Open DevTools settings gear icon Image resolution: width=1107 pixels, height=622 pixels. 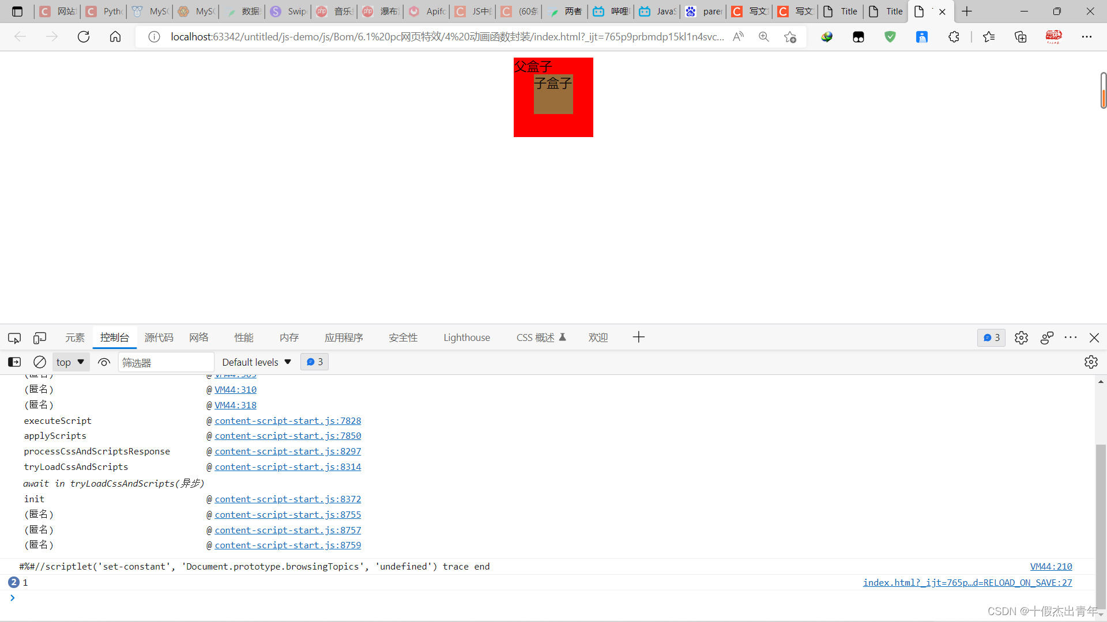click(x=1021, y=338)
